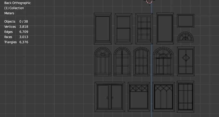This screenshot has width=219, height=117.
Task: Click the Objects "0 / 38" statistic
Action: coord(24,21)
